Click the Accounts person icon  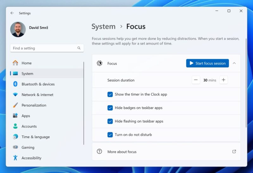coord(15,126)
